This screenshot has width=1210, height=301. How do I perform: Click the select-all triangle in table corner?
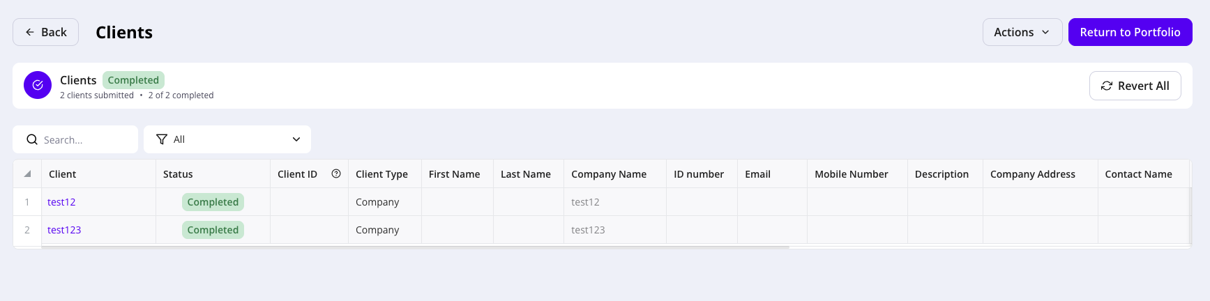pyautogui.click(x=27, y=174)
